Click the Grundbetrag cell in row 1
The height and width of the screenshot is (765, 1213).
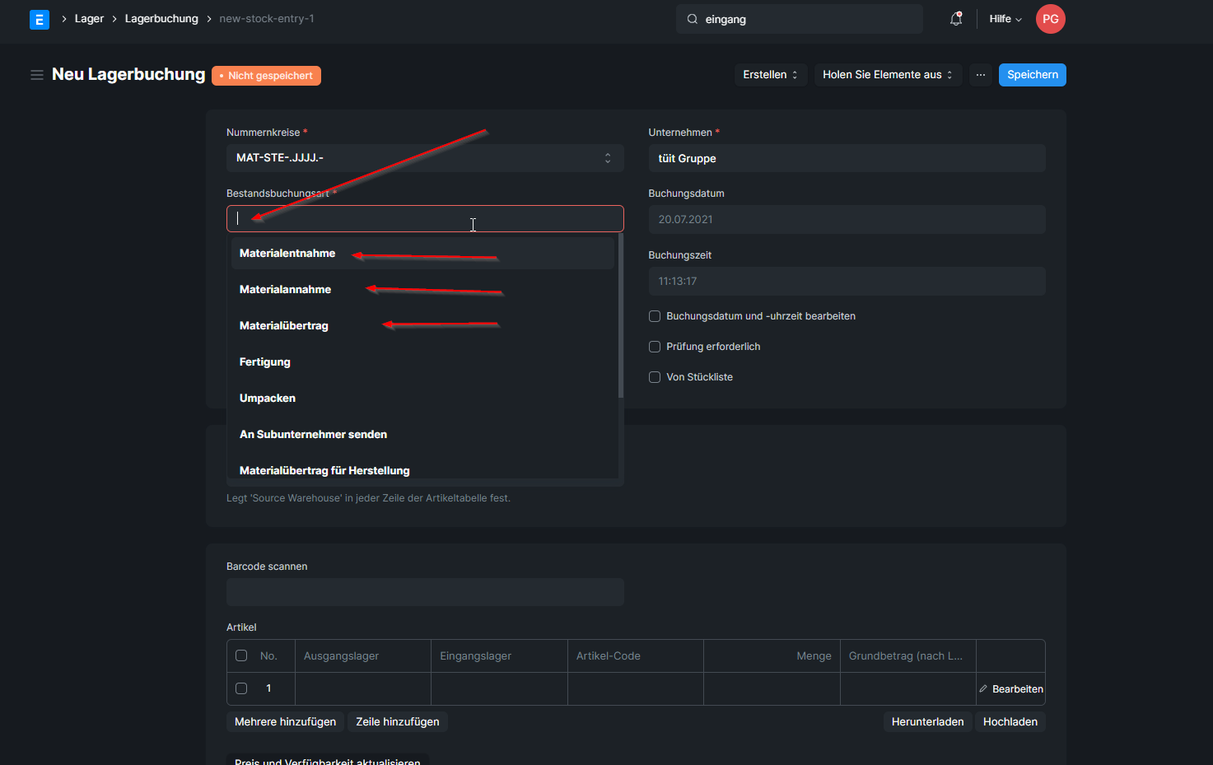coord(908,688)
